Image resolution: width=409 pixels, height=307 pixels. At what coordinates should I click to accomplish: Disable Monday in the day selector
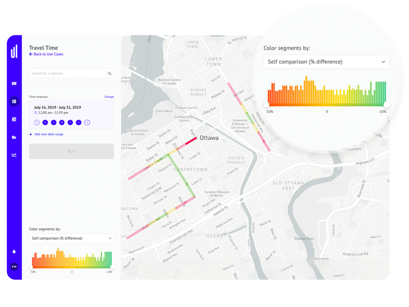(x=45, y=123)
